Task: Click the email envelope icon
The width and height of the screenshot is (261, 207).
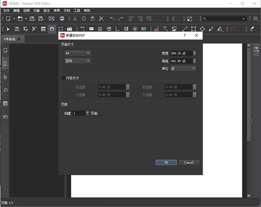Action: [x=51, y=19]
